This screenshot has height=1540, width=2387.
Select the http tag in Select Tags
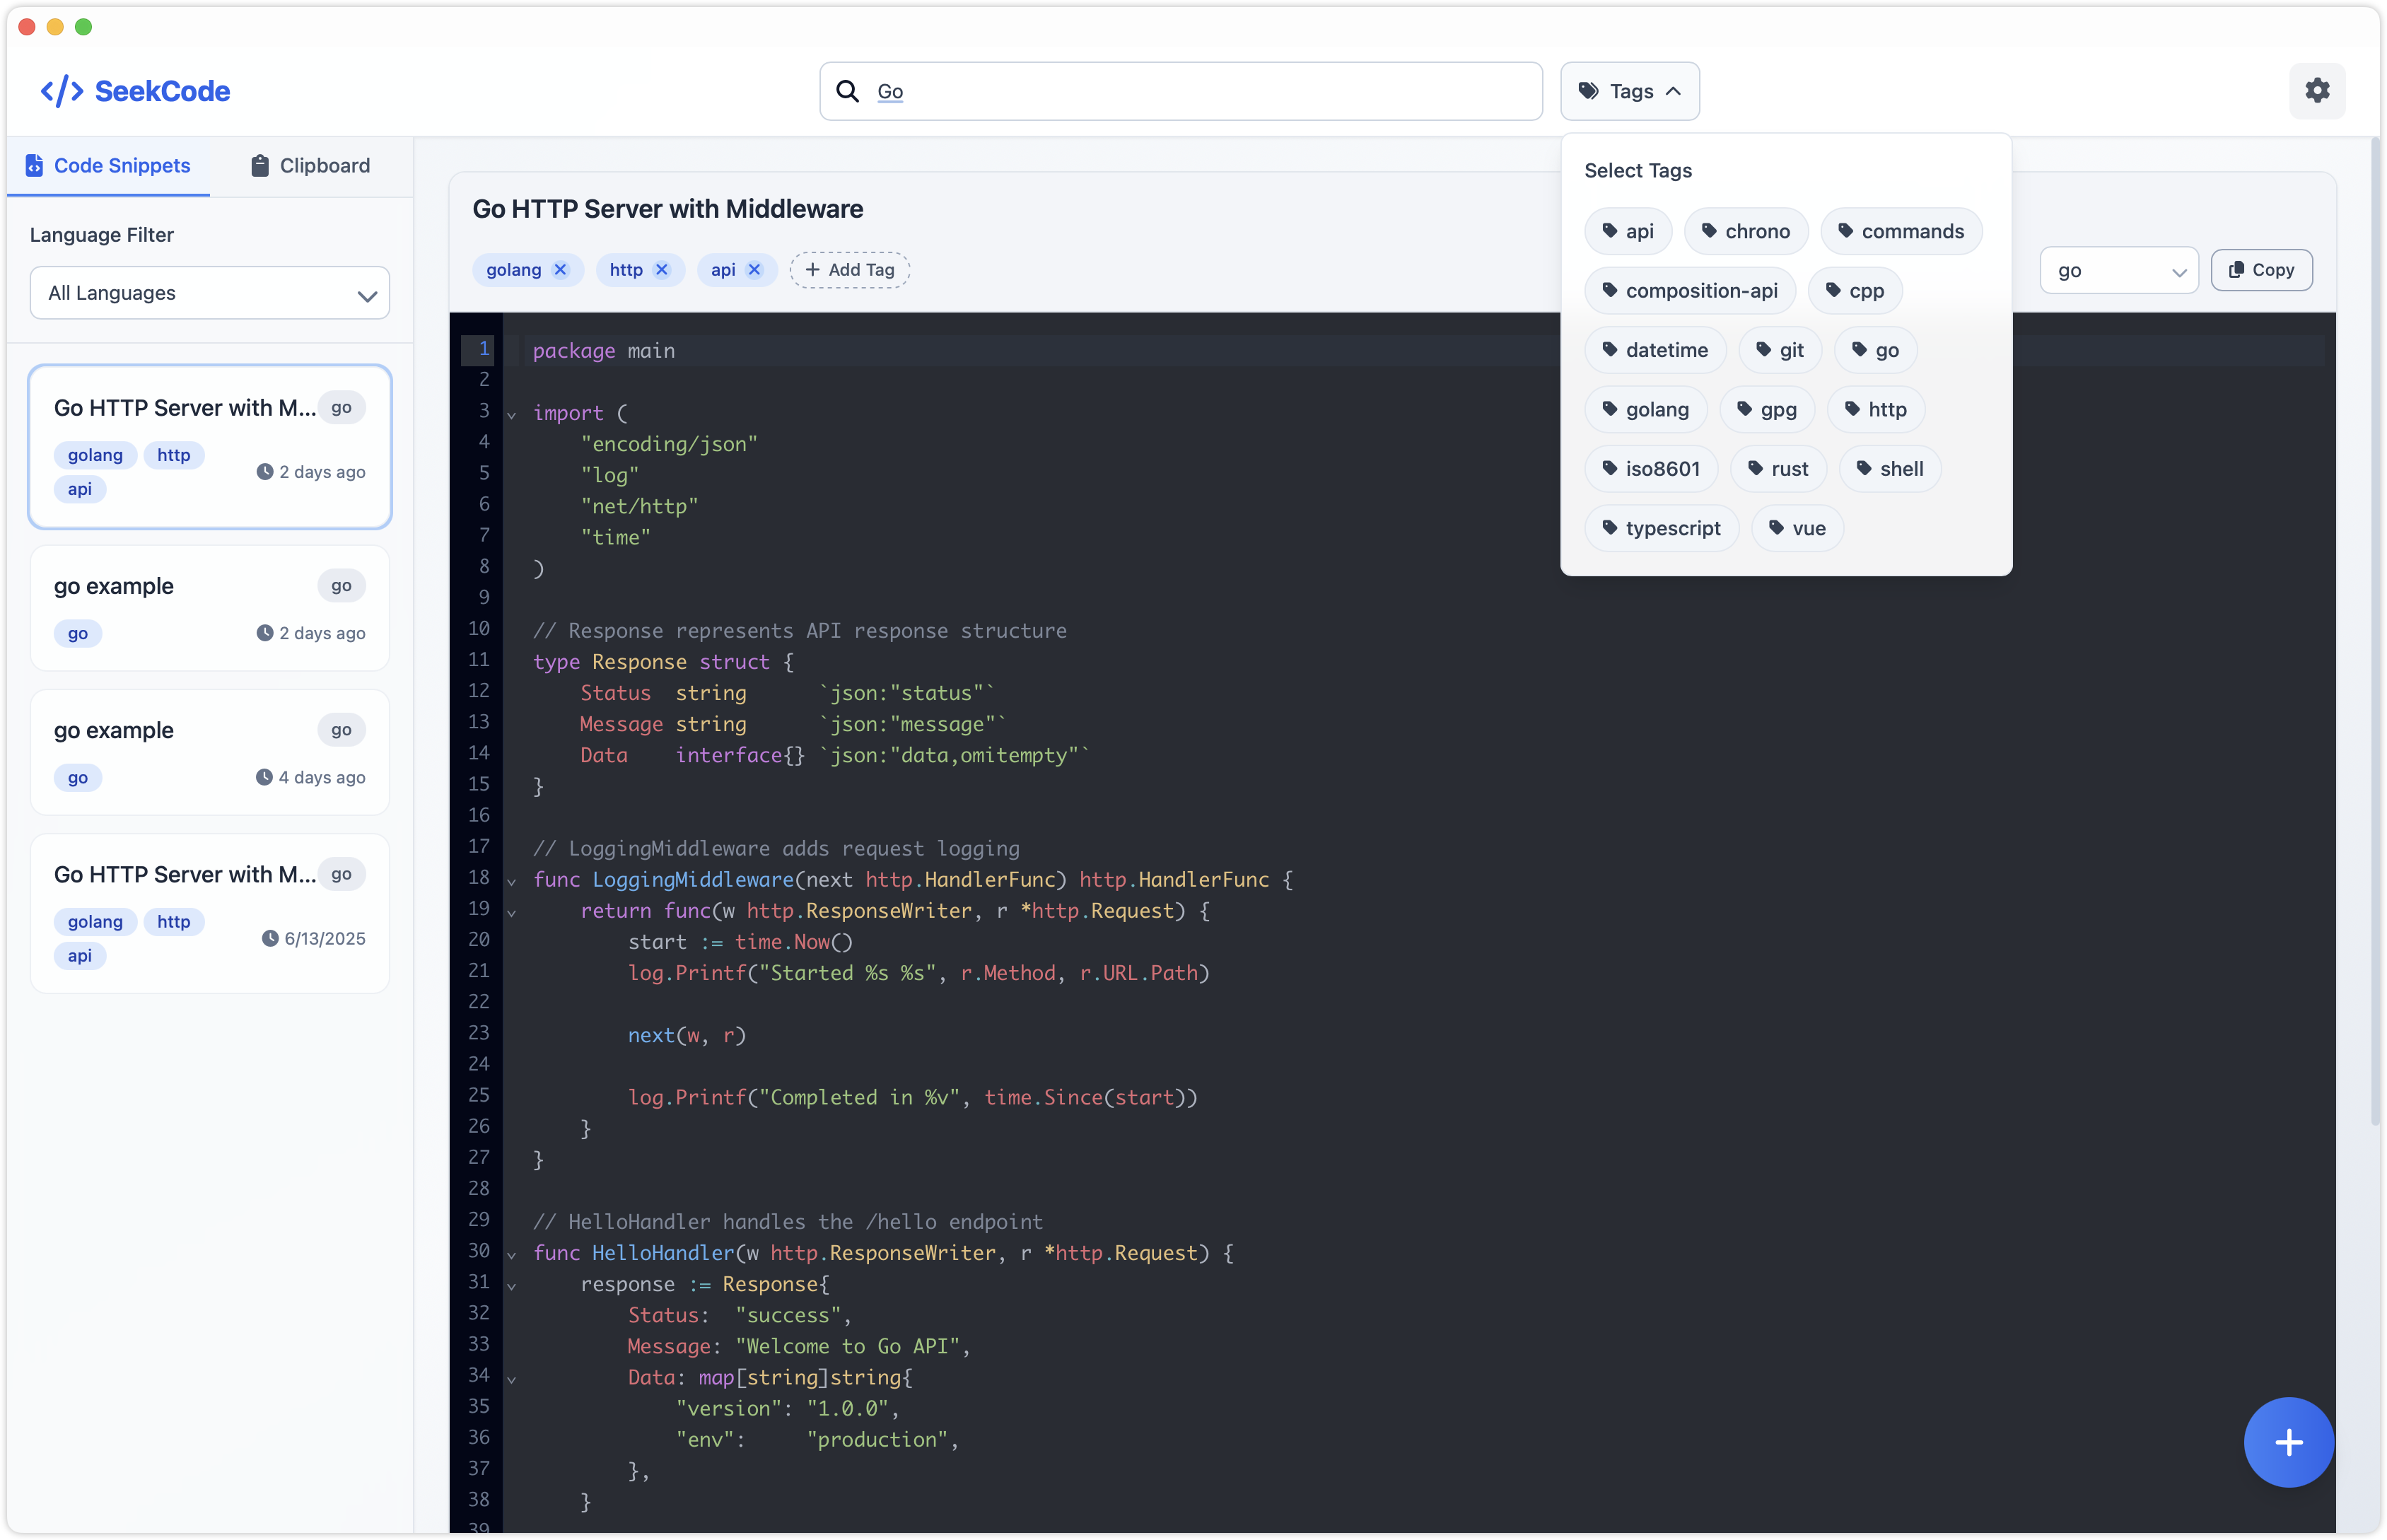[x=1875, y=409]
